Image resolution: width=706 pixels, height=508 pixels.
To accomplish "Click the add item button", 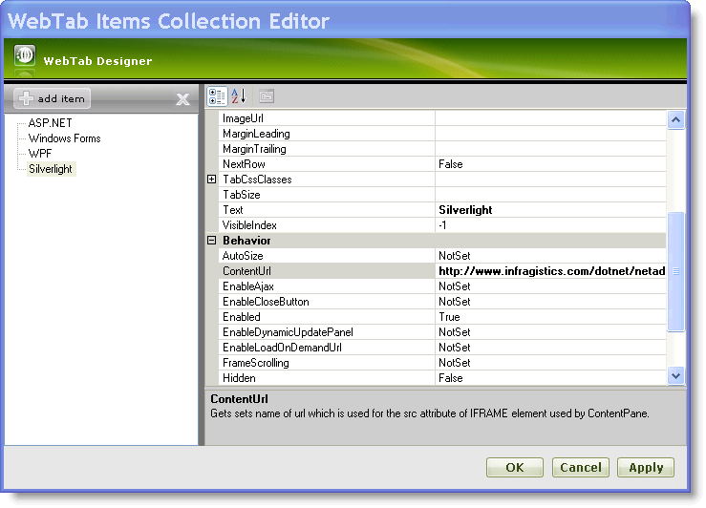I will (53, 98).
